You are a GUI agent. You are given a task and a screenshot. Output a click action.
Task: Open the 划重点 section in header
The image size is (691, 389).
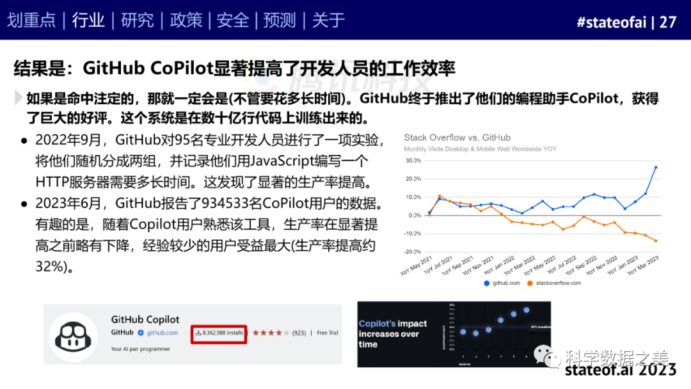click(x=31, y=20)
